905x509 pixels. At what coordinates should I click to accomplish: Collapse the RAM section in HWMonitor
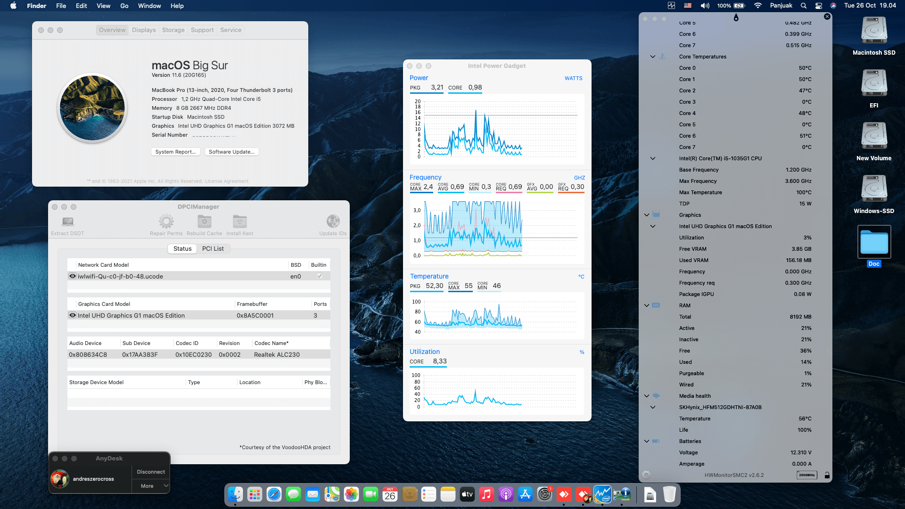click(x=647, y=305)
